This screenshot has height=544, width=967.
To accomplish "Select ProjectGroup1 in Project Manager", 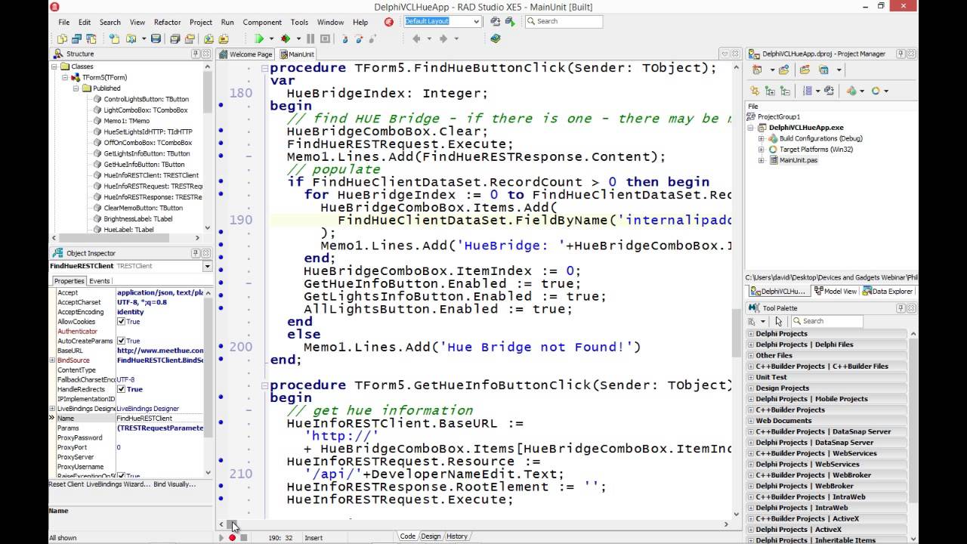I will pyautogui.click(x=778, y=117).
